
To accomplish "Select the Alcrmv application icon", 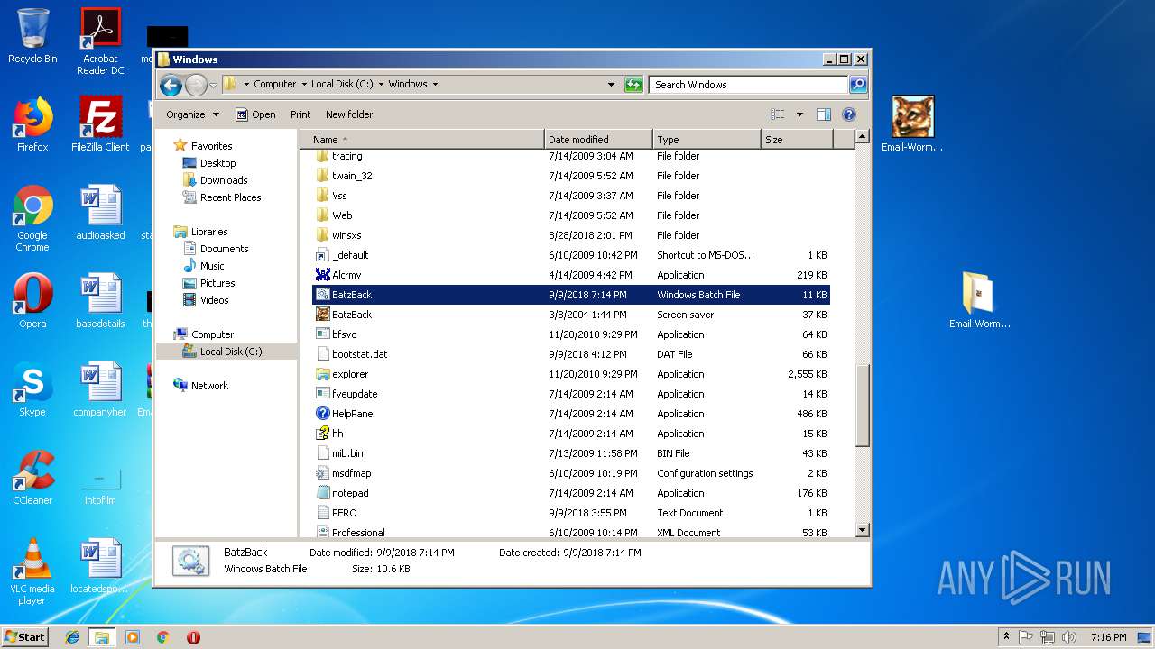I will pyautogui.click(x=323, y=275).
